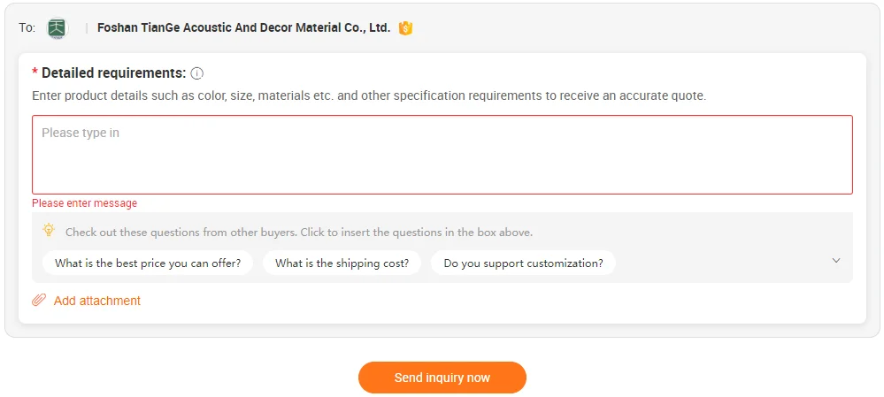Open the Foshan TianGe Acoustic company name link

(x=243, y=27)
